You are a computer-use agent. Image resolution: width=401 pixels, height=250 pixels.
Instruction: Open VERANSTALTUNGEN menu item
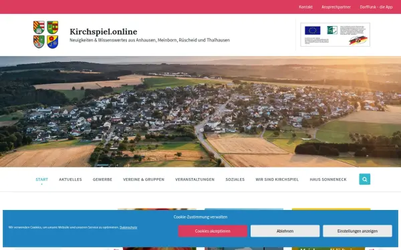(x=194, y=179)
